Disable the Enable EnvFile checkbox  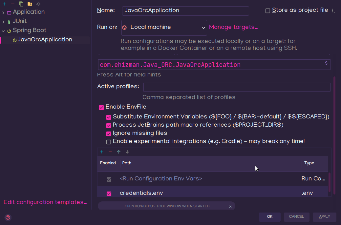pyautogui.click(x=101, y=107)
